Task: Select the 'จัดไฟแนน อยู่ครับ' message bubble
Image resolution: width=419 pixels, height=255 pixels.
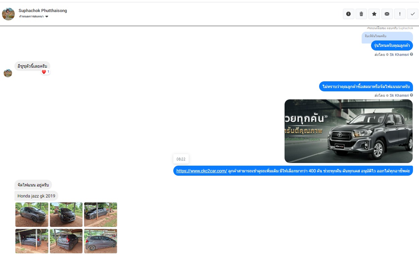Action: pyautogui.click(x=33, y=185)
